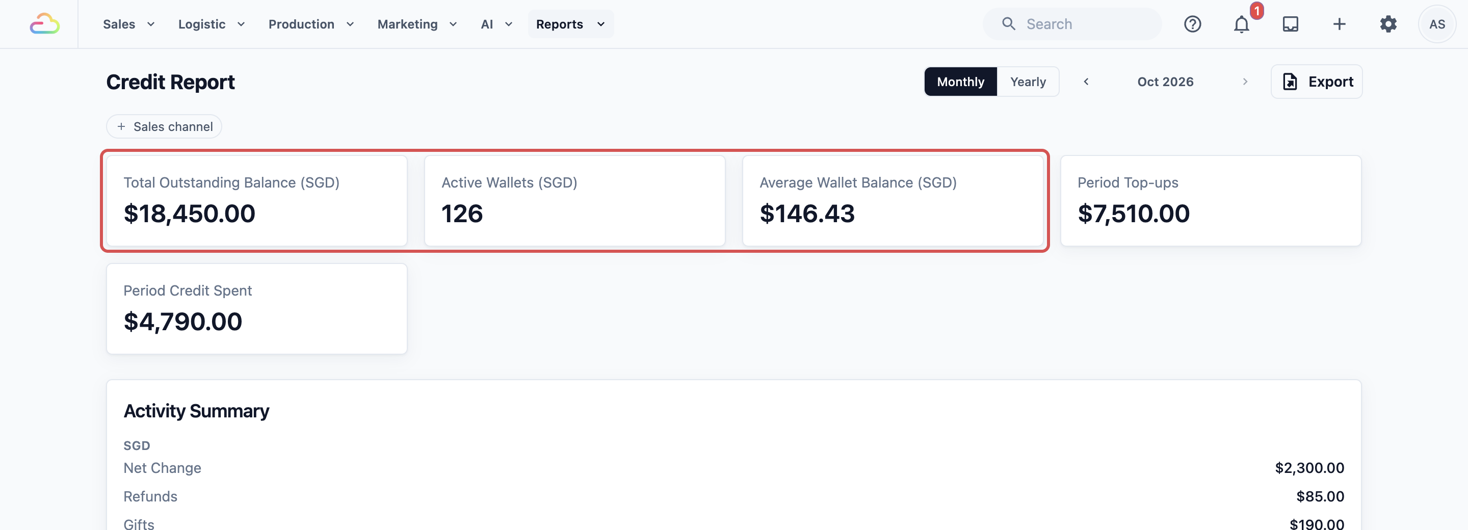This screenshot has height=530, width=1468.
Task: Click the Net Change value $2,300.00
Action: 1309,468
